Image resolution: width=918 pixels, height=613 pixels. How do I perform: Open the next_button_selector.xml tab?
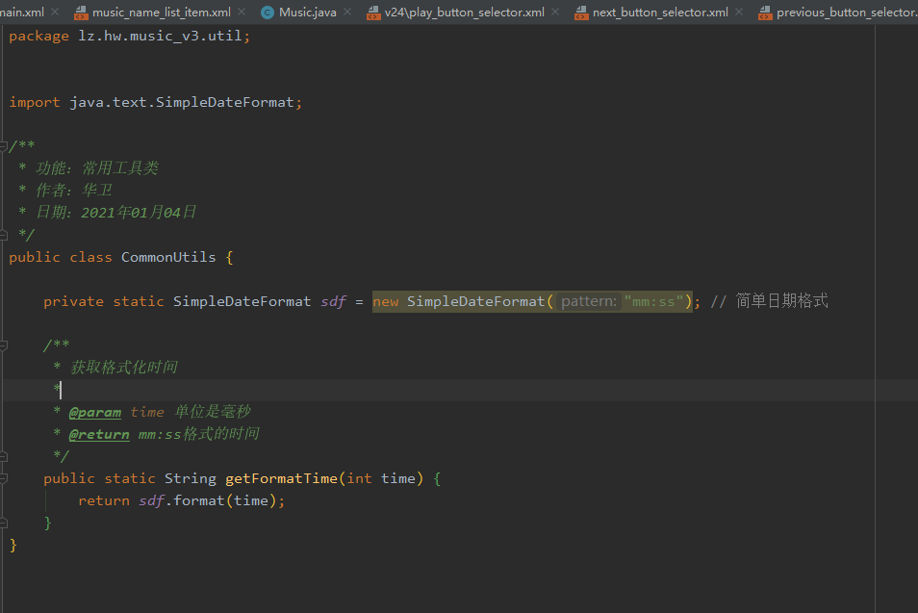[660, 13]
